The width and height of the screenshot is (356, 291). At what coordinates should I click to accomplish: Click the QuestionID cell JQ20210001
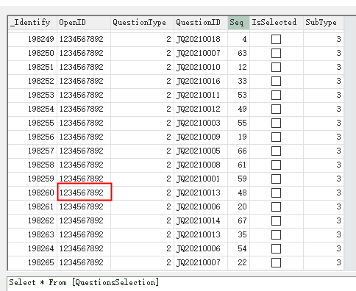(201, 179)
